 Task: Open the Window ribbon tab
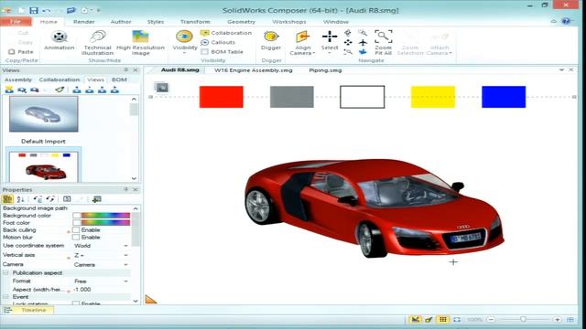click(x=336, y=22)
